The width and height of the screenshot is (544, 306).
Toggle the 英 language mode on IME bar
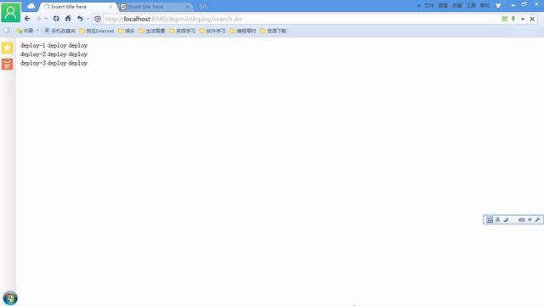pyautogui.click(x=497, y=219)
